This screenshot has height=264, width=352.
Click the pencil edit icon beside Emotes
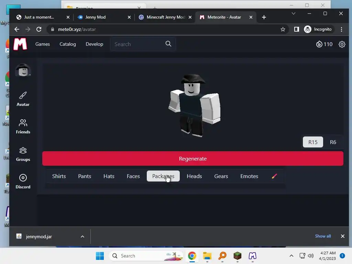click(x=274, y=176)
